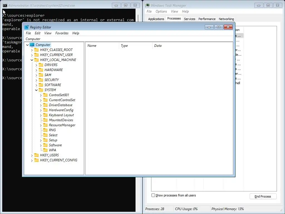Click the HKEY_CURRENT_CONFIG folder icon
This screenshot has height=214, width=285.
[36, 160]
